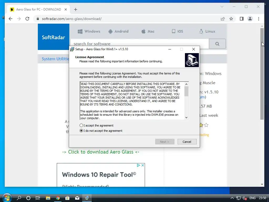Image resolution: width=269 pixels, height=202 pixels.
Task: Select the 'Aero Glass for PC - DOWNLOAD' tab
Action: (x=38, y=9)
